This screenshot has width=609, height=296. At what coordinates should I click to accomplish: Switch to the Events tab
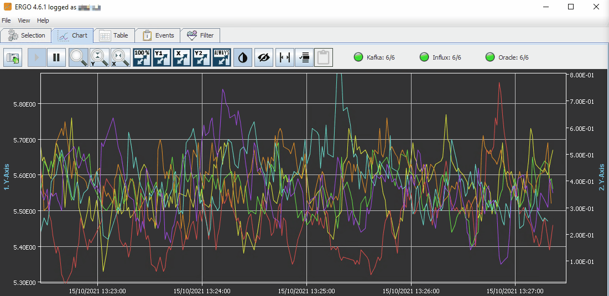pyautogui.click(x=158, y=35)
